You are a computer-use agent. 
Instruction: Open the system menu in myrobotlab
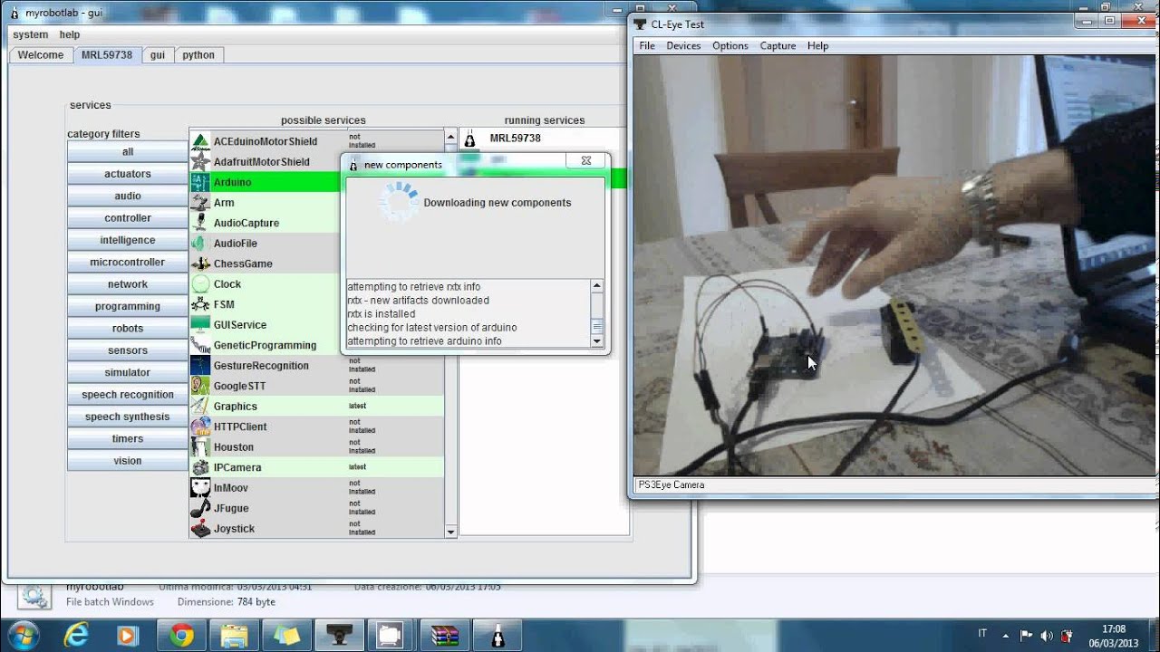(x=30, y=34)
